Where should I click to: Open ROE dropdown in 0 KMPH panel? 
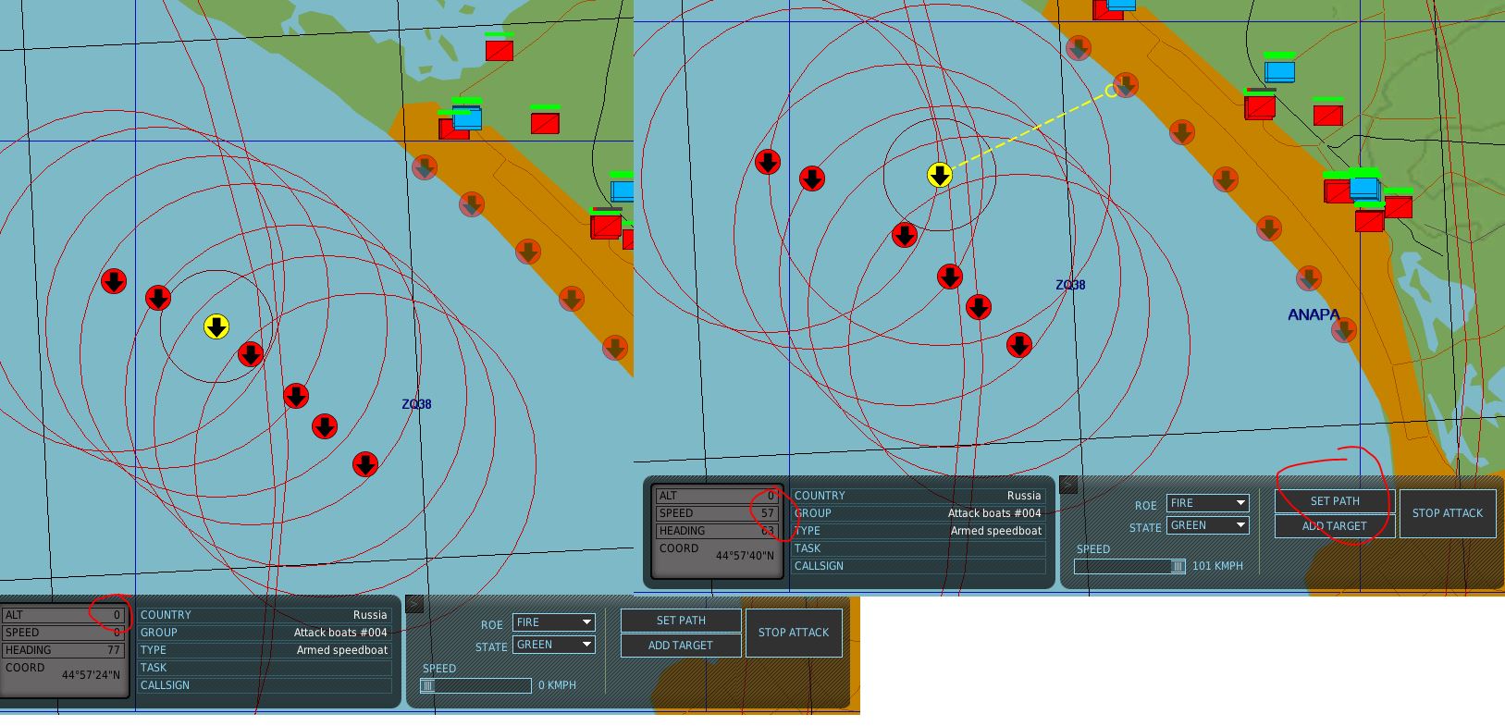point(554,622)
